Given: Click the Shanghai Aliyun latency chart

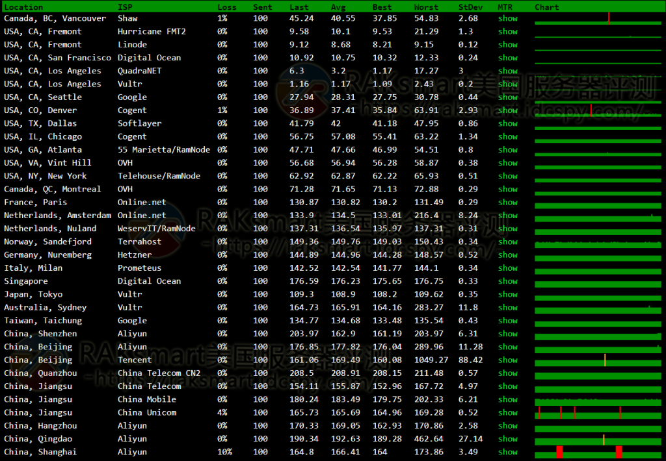Looking at the screenshot, I should tap(598, 452).
